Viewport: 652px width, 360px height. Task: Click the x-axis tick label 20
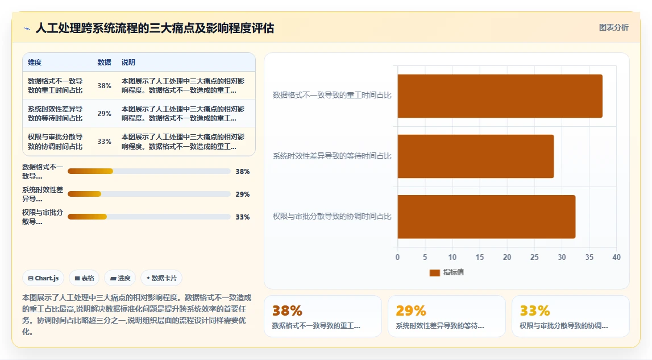507,257
